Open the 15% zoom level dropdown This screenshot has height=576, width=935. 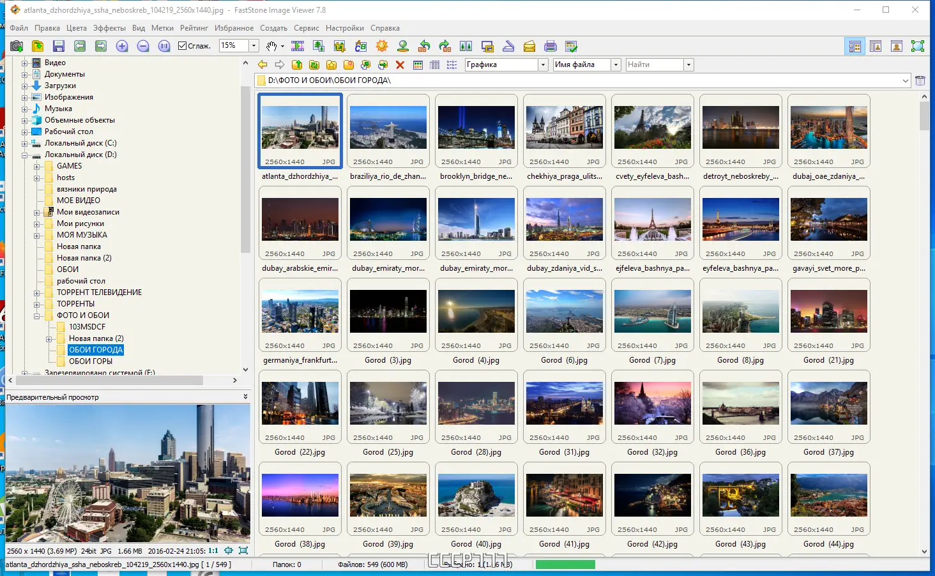coord(254,46)
